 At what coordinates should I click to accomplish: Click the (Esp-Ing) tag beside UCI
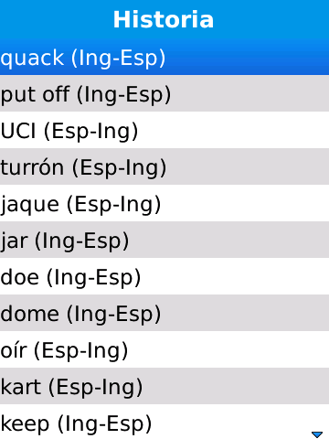90,132
